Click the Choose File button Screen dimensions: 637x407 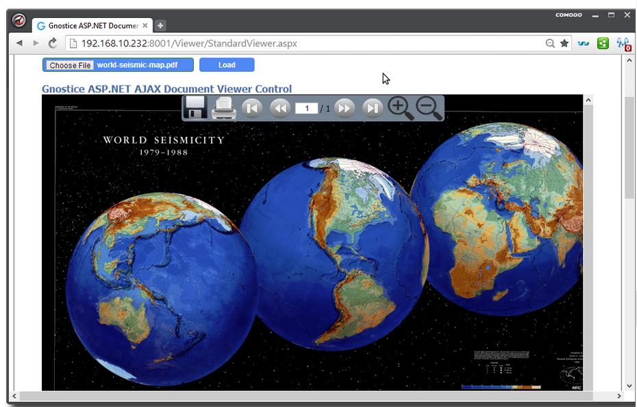click(70, 66)
